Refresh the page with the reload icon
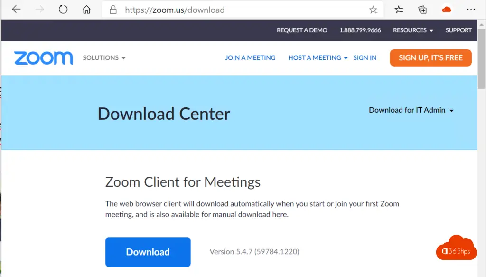The image size is (486, 277). pyautogui.click(x=63, y=10)
